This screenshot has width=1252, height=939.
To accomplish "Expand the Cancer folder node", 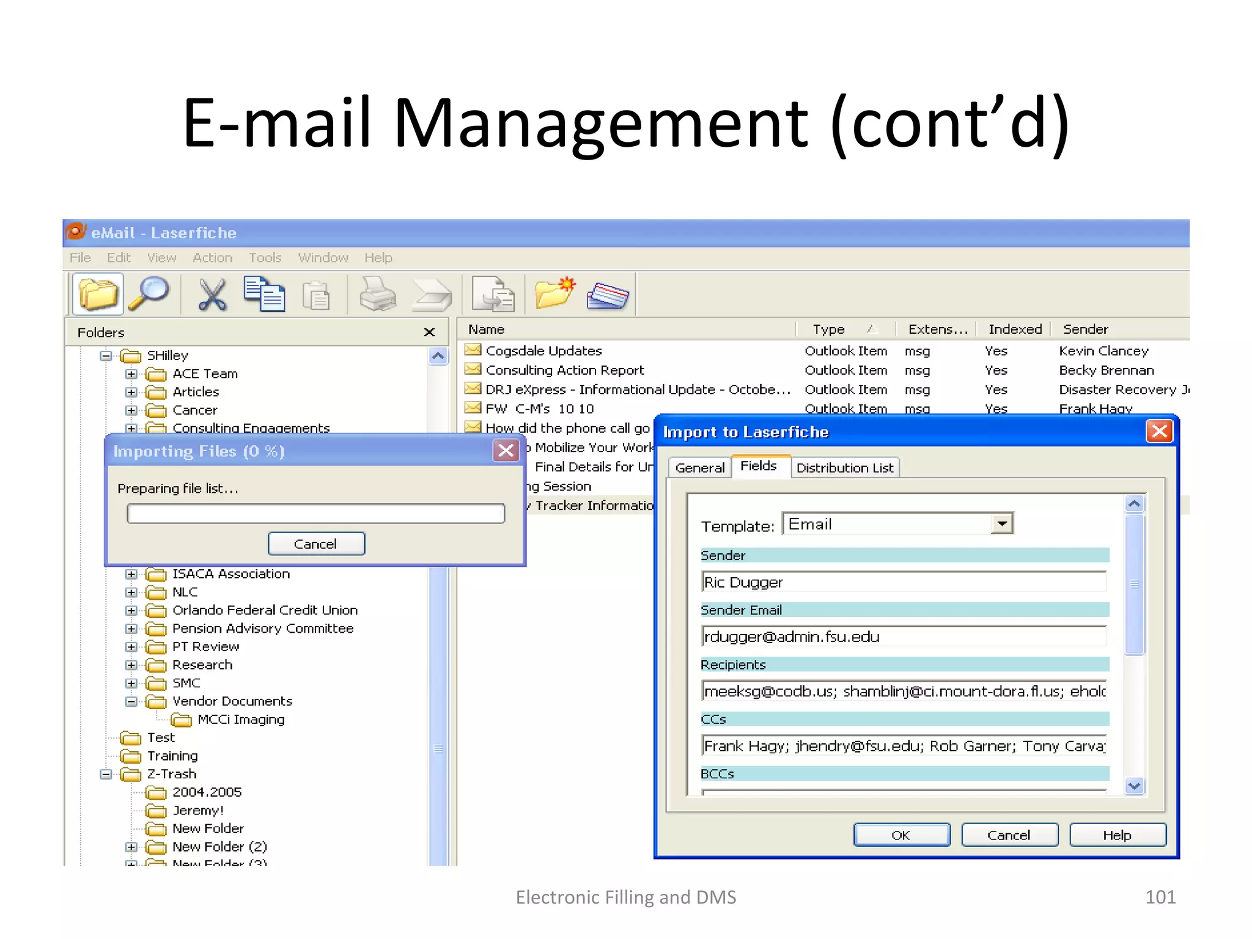I will 131,410.
